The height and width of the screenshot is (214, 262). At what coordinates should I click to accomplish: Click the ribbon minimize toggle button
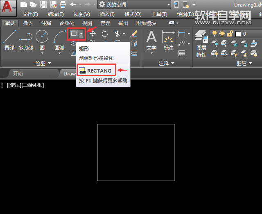[x=172, y=23]
